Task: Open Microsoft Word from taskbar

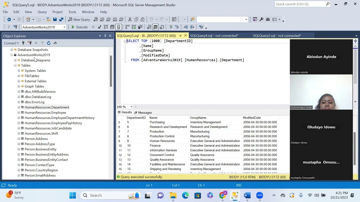Action: point(247,195)
